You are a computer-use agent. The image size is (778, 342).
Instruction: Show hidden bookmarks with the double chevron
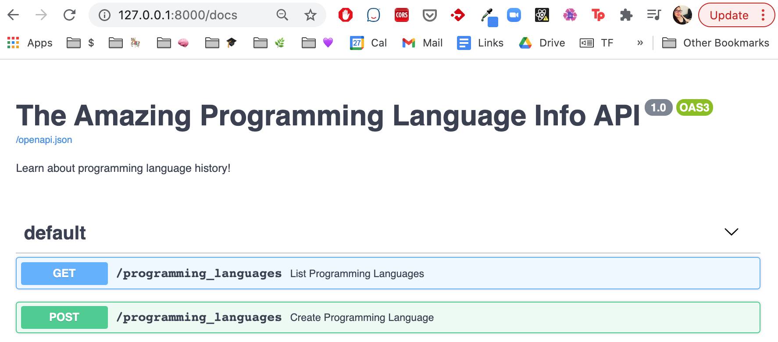[640, 43]
